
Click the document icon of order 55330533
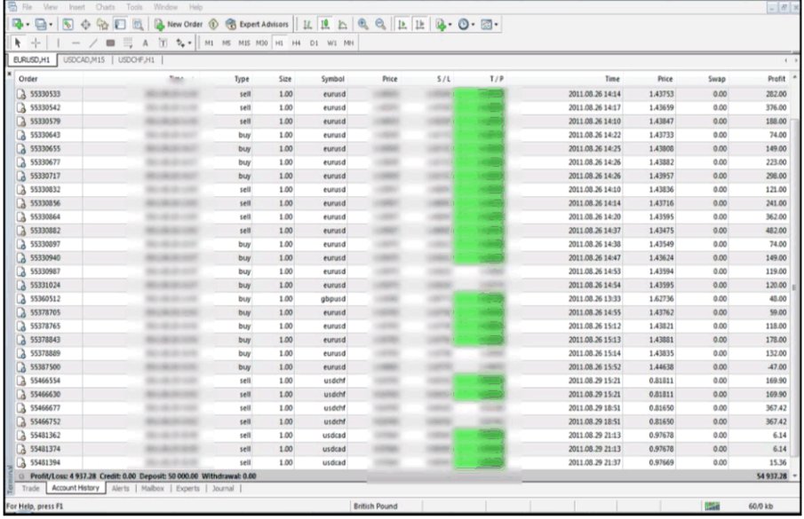pyautogui.click(x=21, y=94)
